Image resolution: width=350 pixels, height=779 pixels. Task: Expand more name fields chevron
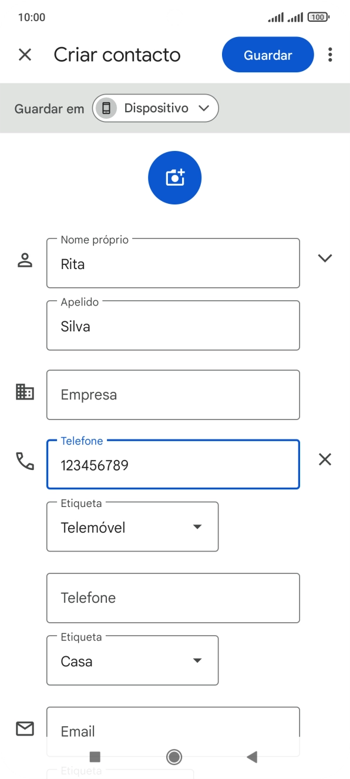pyautogui.click(x=325, y=258)
